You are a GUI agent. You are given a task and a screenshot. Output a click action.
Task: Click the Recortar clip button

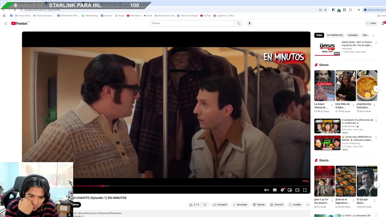[277, 205]
